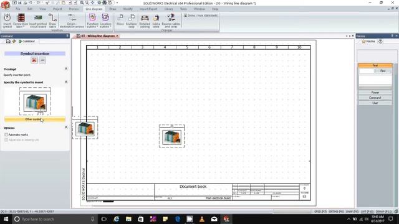399x224 pixels.
Task: Click the Windows search box on the taskbar
Action: click(x=55, y=219)
